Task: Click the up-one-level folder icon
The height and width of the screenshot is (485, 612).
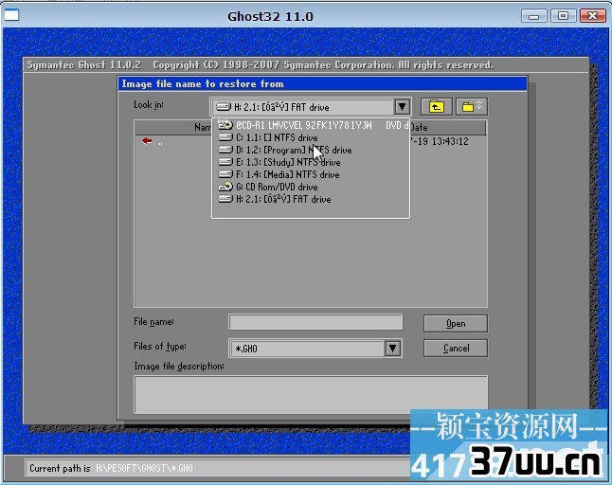Action: (x=437, y=106)
